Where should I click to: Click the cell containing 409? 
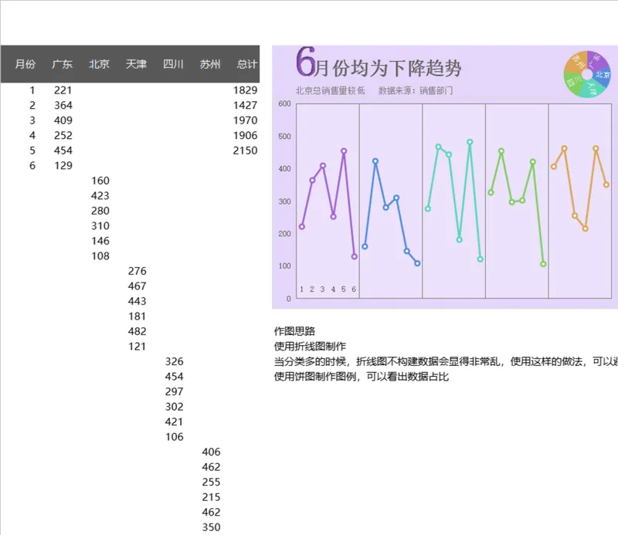(63, 120)
